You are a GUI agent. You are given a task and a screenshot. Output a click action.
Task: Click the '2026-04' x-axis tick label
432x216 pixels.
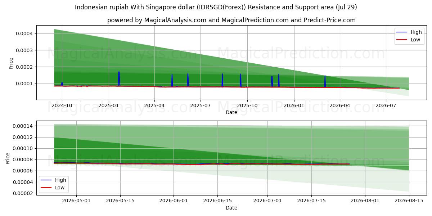click(x=340, y=105)
